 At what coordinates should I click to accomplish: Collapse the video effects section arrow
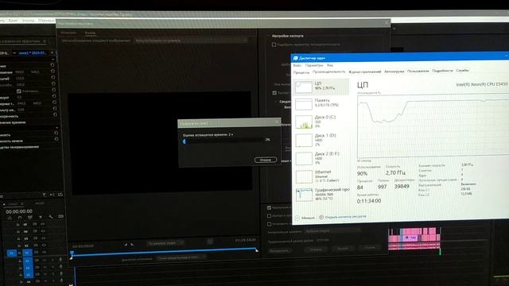tap(53, 60)
